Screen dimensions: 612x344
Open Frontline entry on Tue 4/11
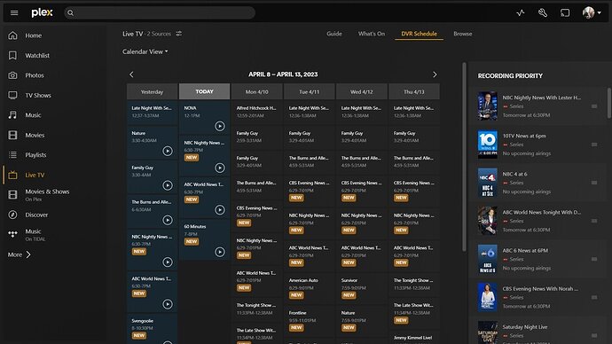pyautogui.click(x=310, y=321)
